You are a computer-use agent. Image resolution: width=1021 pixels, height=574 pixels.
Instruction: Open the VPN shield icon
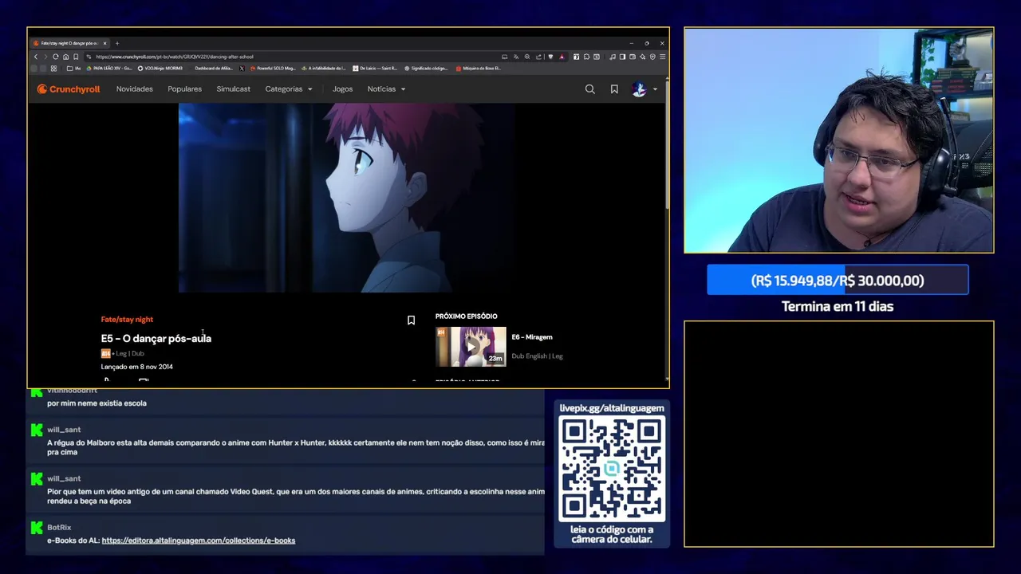point(652,57)
